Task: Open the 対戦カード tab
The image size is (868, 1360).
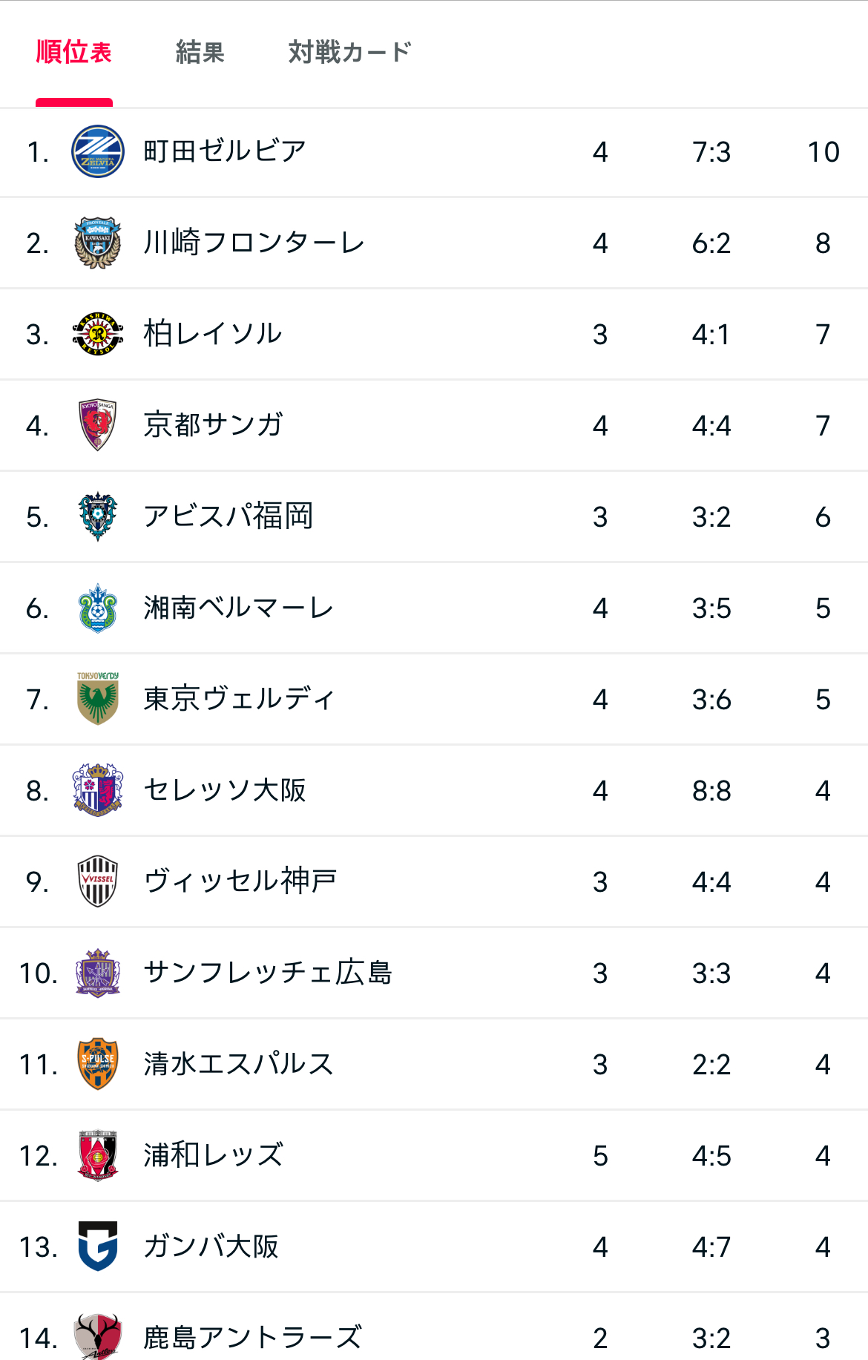Action: coord(349,53)
